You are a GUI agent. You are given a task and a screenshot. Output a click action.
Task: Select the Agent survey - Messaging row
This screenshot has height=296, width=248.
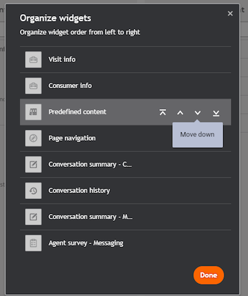[x=125, y=243]
